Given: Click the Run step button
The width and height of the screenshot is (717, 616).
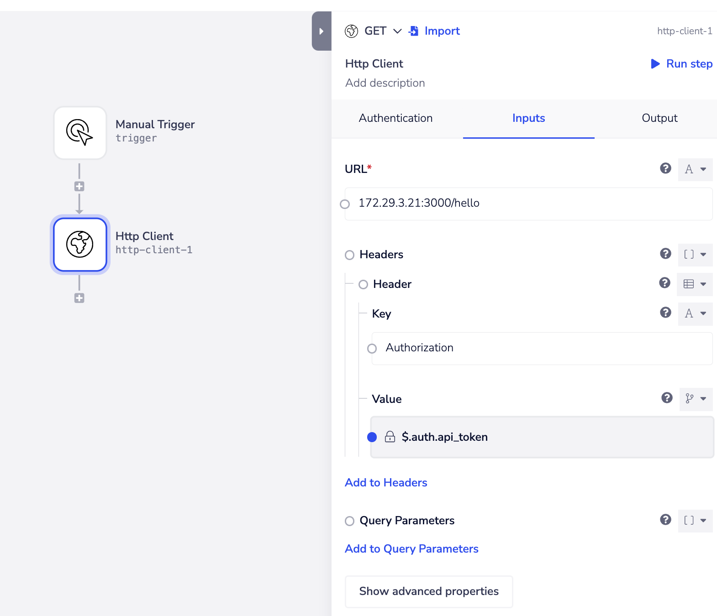Looking at the screenshot, I should pos(681,64).
